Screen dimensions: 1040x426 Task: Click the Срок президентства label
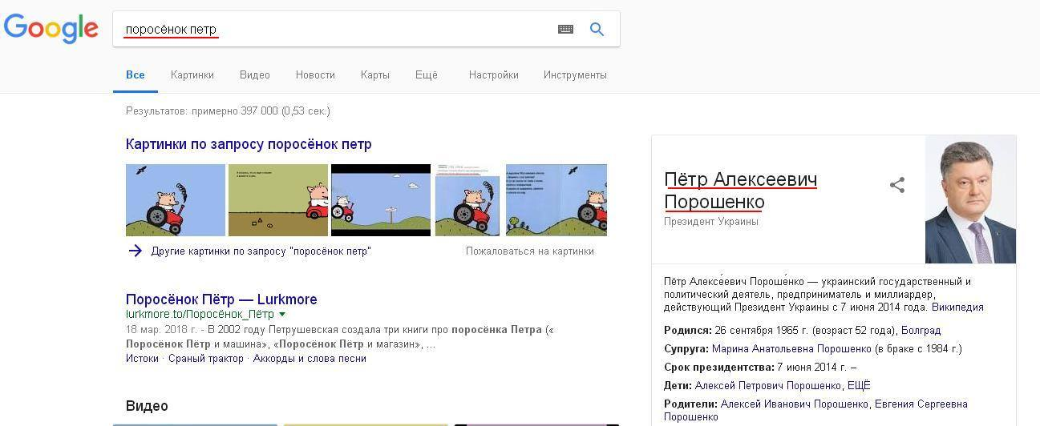coord(719,367)
